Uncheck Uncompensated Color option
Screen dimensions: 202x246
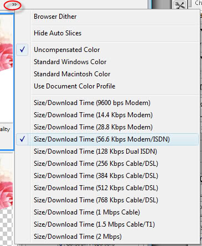[x=107, y=50]
